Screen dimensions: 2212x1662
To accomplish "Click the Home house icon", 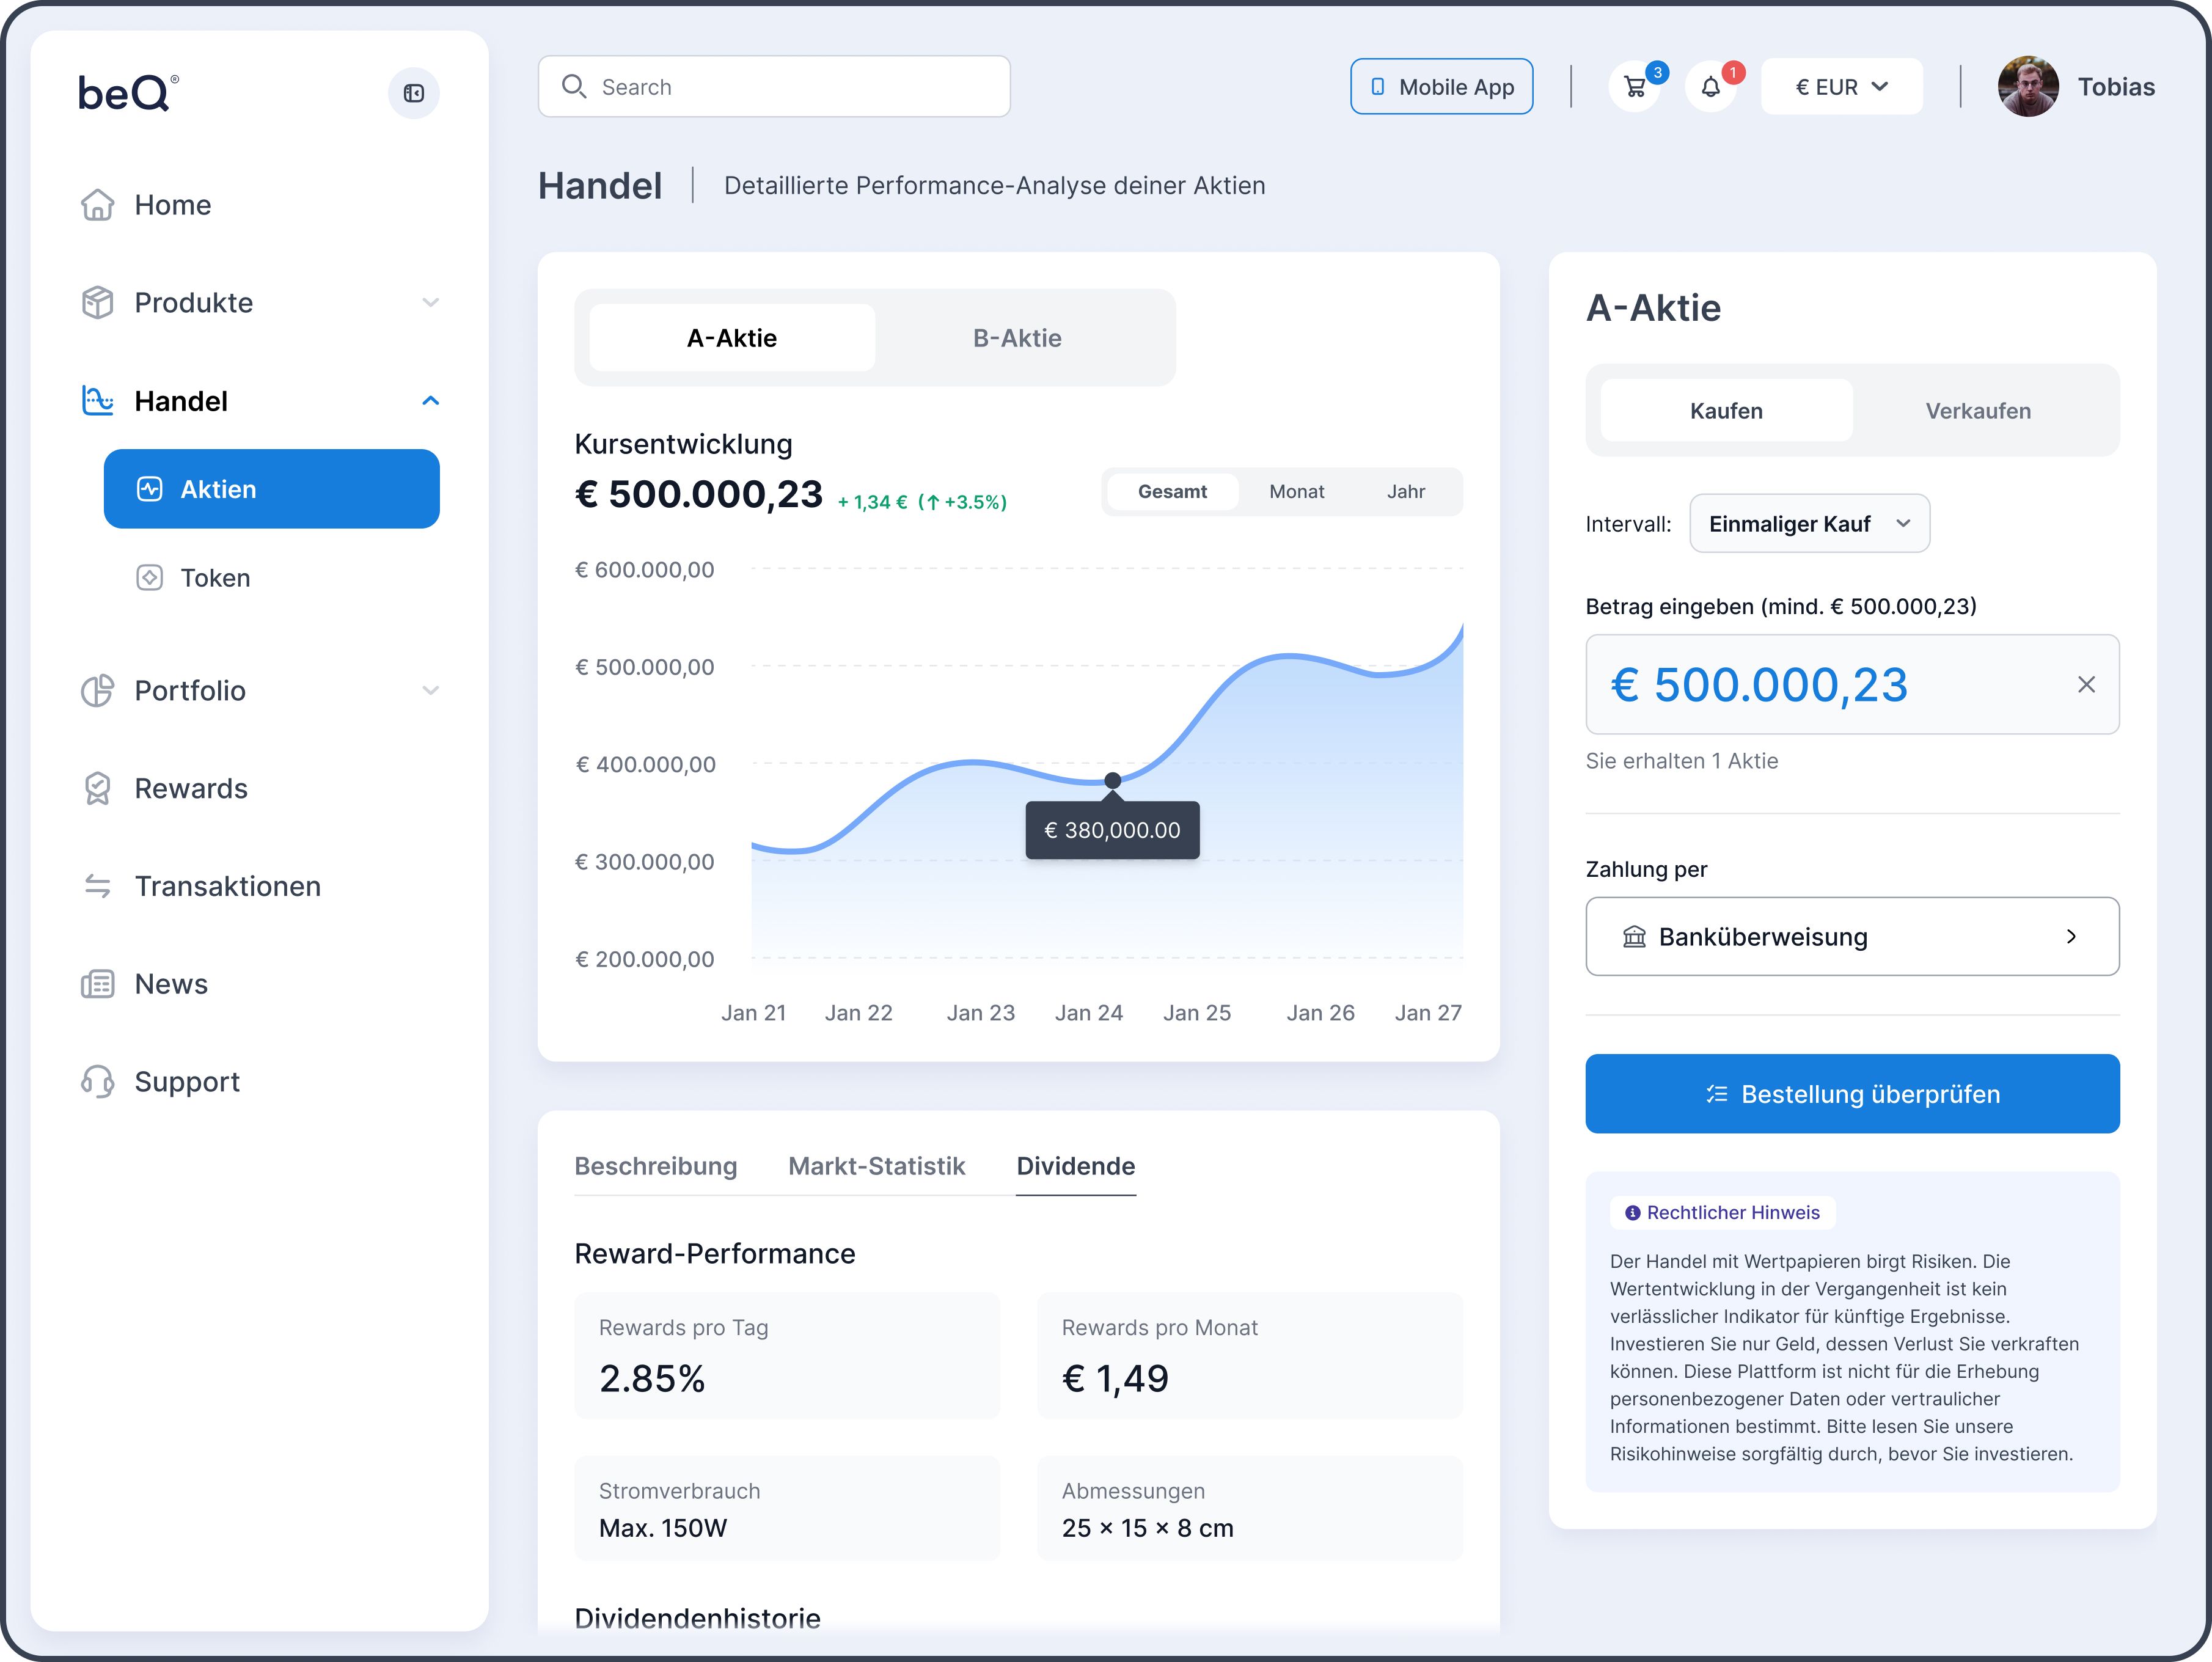I will click(97, 205).
